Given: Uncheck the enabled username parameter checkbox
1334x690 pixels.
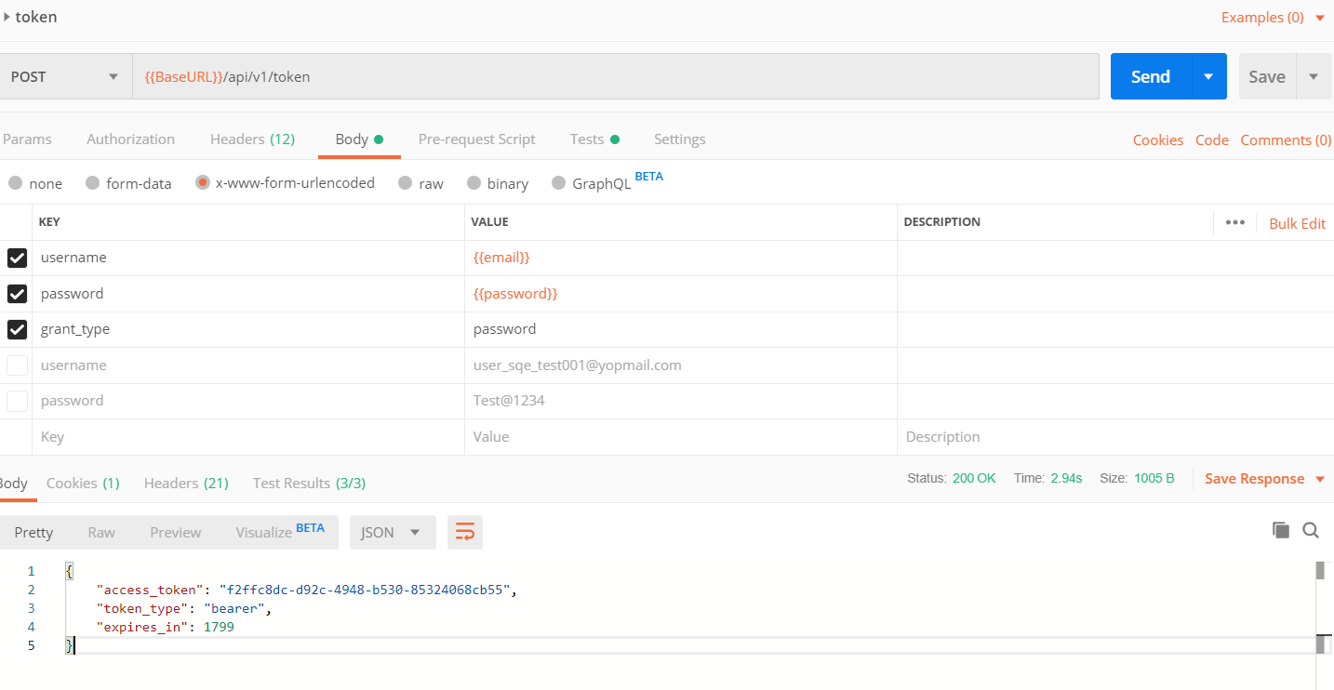Looking at the screenshot, I should [17, 258].
